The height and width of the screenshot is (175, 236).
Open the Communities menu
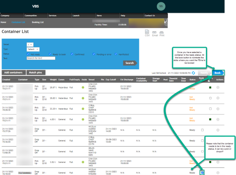tap(31, 16)
